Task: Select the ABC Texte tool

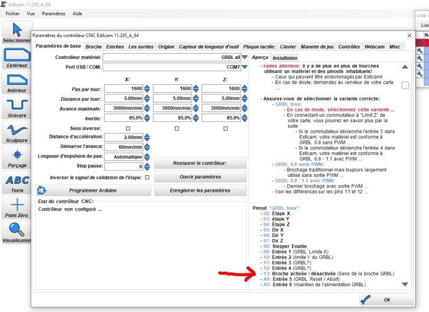Action: click(17, 183)
